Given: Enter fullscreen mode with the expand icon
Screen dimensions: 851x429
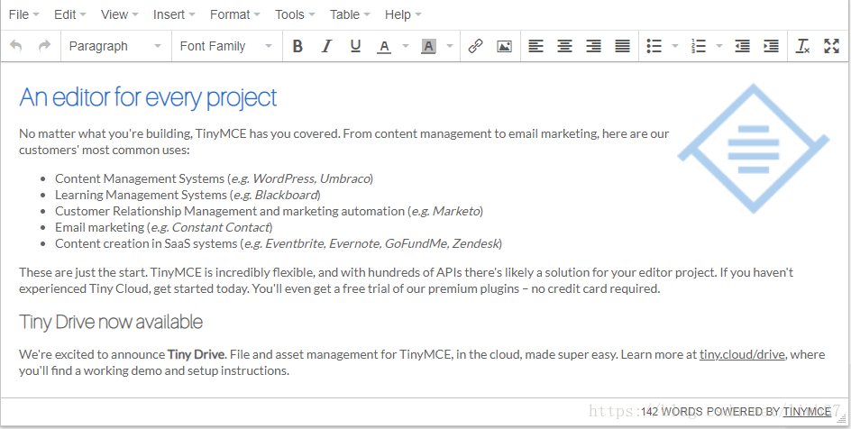Looking at the screenshot, I should [x=831, y=46].
